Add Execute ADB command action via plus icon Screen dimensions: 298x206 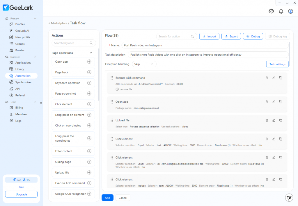click(x=89, y=183)
